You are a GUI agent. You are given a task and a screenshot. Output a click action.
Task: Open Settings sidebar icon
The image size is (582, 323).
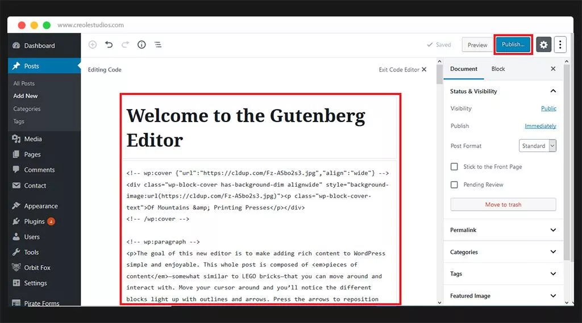(16, 283)
